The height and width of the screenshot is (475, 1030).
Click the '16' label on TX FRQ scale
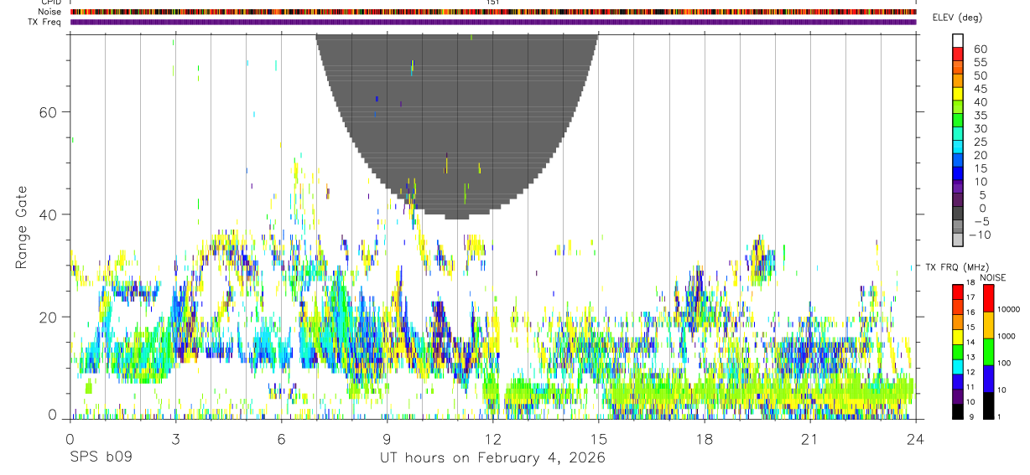click(971, 312)
